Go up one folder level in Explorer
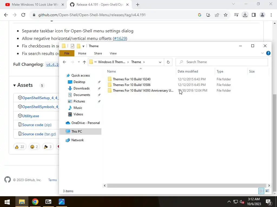 click(84, 62)
